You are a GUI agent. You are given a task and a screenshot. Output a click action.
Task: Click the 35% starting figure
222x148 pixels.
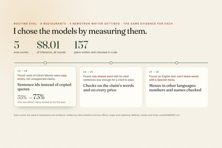22,97
